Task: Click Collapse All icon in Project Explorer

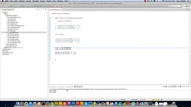Action: coord(36,9)
